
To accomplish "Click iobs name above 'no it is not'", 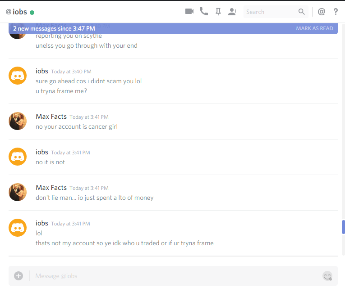I will [x=42, y=152].
